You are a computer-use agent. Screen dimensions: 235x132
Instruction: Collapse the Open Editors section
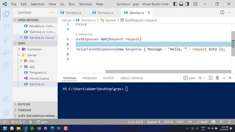35,20
